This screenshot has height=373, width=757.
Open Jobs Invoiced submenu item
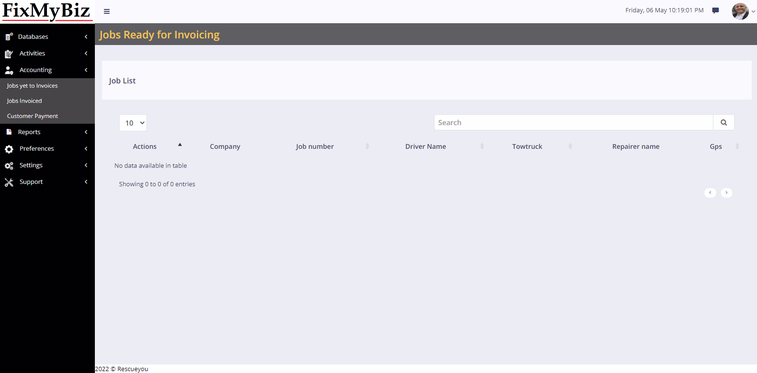(24, 101)
